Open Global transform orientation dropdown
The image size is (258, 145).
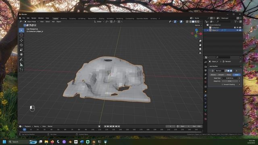point(99,22)
